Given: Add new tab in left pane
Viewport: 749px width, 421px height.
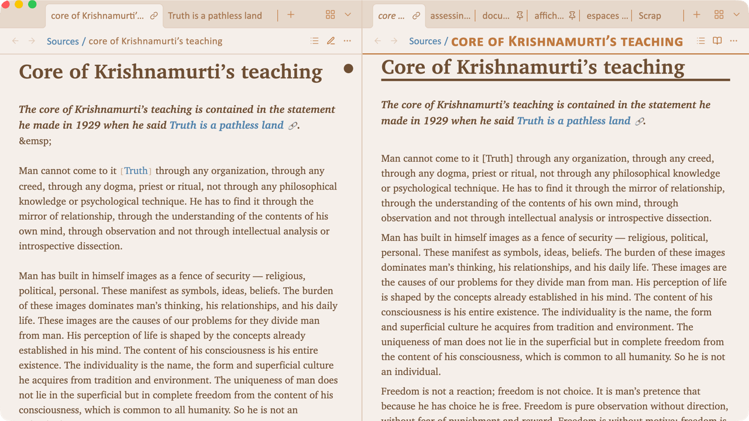Looking at the screenshot, I should tap(291, 15).
